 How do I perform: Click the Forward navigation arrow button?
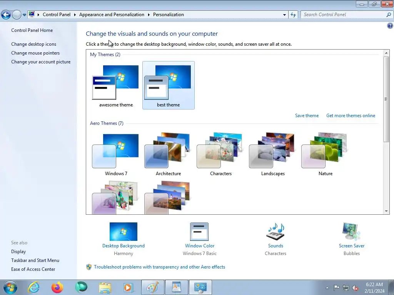[17, 15]
